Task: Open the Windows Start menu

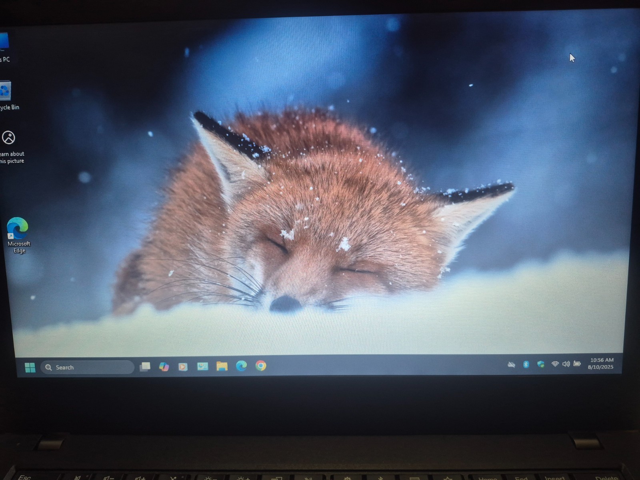Action: pyautogui.click(x=30, y=367)
